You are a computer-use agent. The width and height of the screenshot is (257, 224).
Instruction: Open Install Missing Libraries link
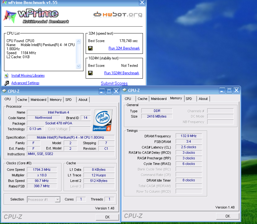pos(28,75)
